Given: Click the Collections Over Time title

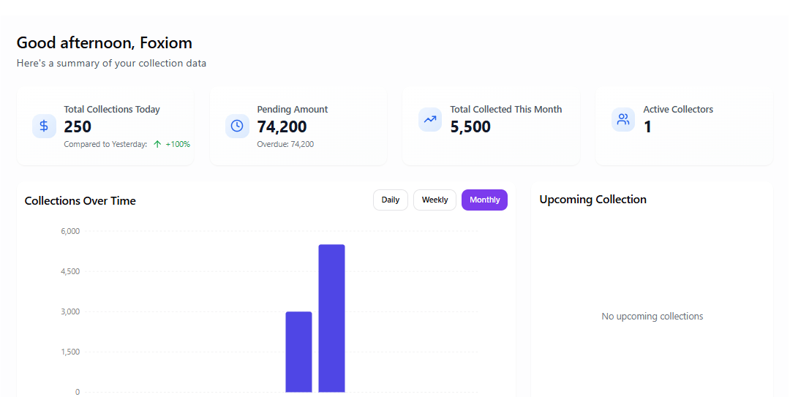Looking at the screenshot, I should 80,201.
